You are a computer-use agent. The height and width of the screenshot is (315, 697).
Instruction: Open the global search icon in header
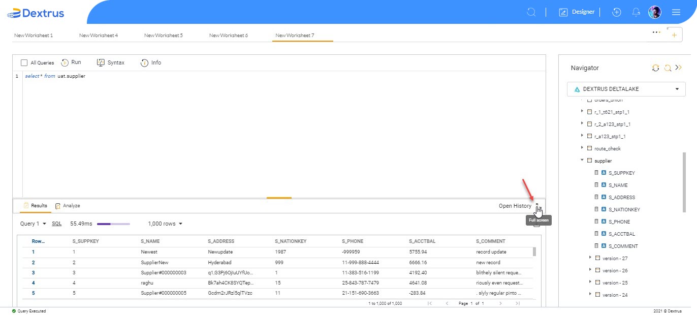tap(531, 12)
